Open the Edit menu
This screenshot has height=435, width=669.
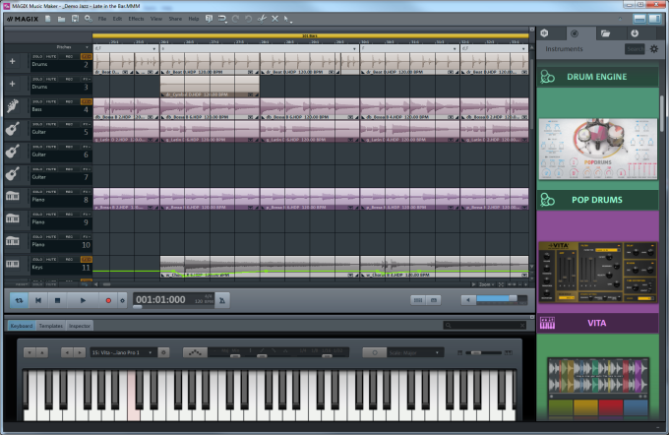click(x=117, y=19)
